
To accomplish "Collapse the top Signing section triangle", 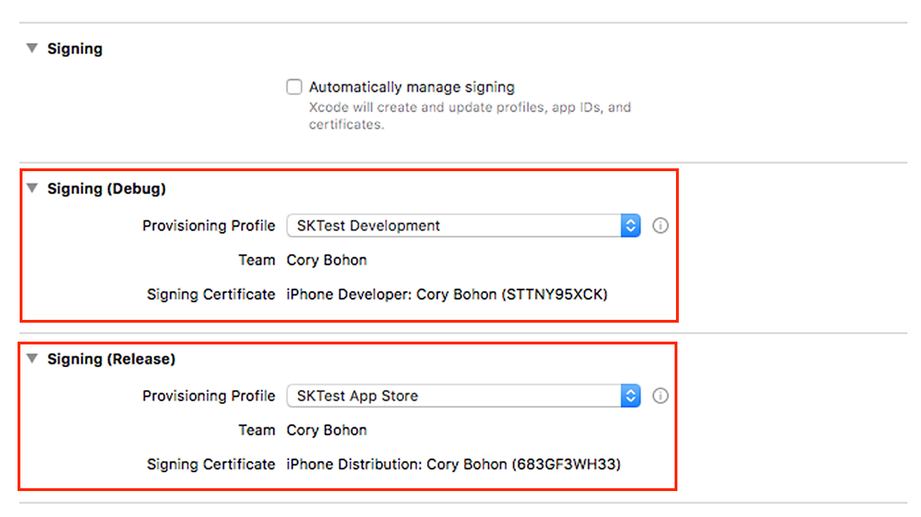I will [x=32, y=48].
